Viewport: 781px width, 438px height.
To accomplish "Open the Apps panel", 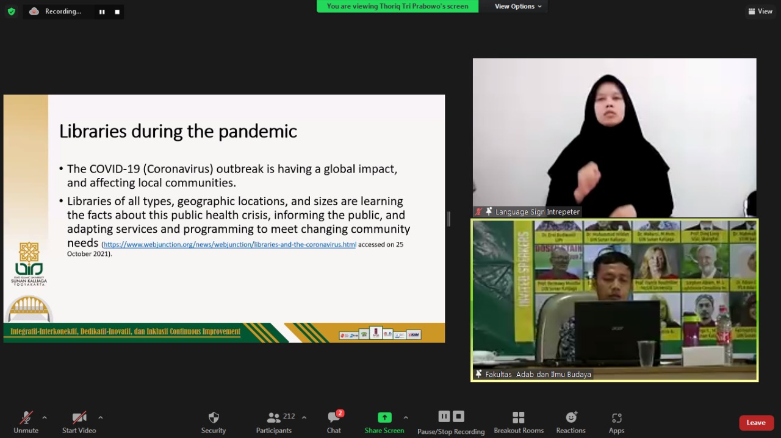I will point(617,422).
